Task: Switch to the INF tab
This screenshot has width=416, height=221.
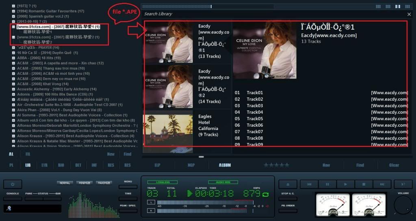Action: (94, 165)
